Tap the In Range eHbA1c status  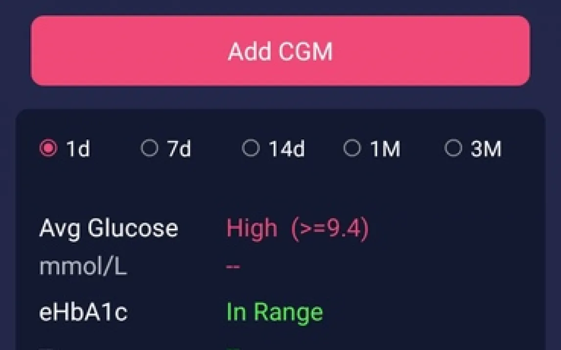coord(275,312)
